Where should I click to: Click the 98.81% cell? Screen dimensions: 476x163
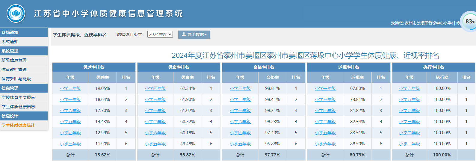273,88
